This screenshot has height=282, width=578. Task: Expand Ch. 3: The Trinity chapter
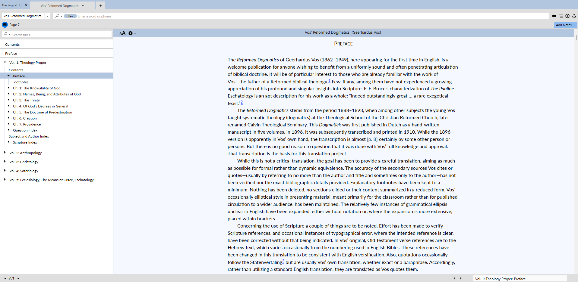coord(8,100)
